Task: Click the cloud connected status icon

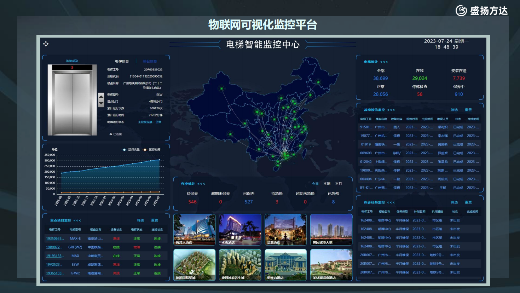Action: point(111,134)
